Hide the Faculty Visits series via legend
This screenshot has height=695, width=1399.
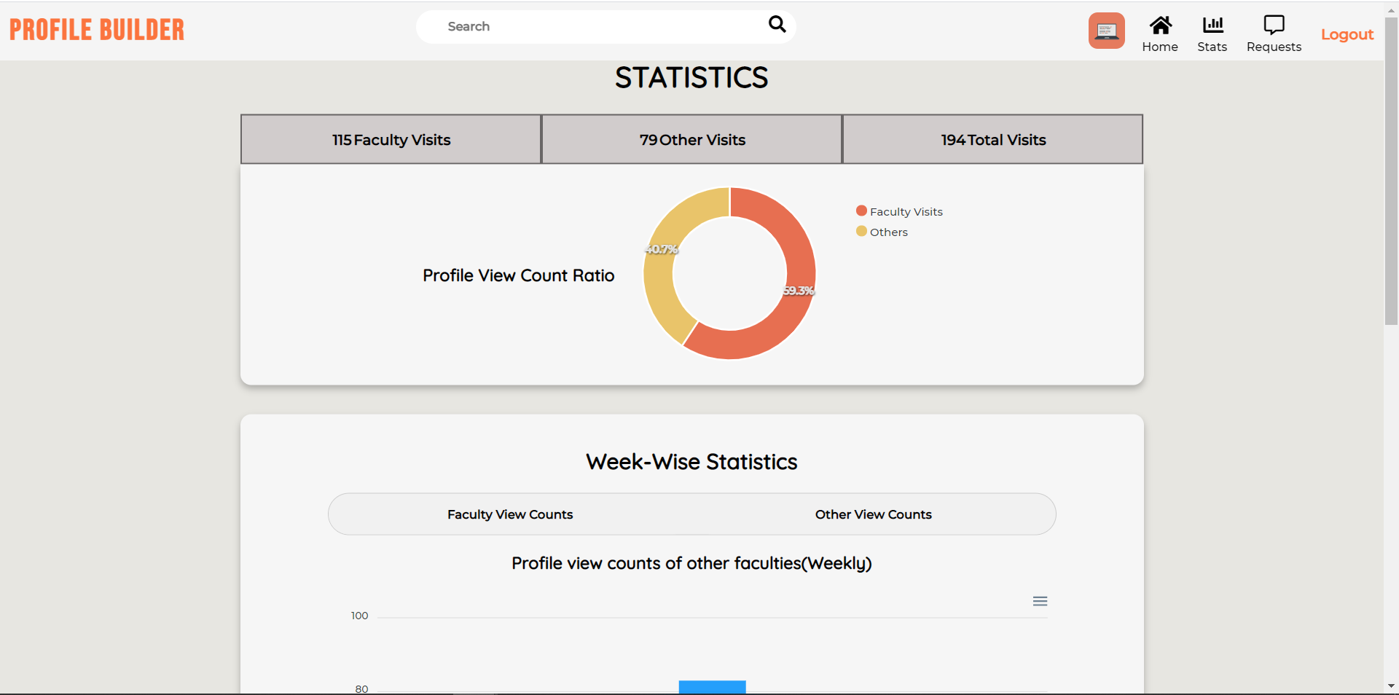[898, 211]
